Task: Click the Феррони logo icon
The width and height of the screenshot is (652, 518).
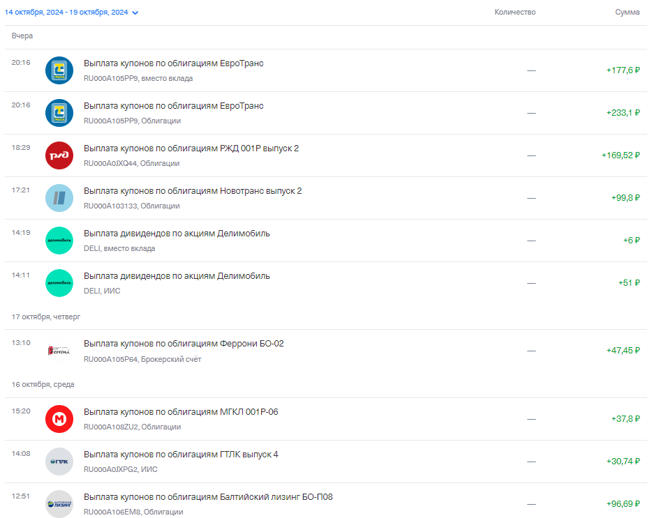Action: click(59, 351)
